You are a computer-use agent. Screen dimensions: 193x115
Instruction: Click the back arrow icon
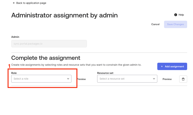tap(14, 3)
